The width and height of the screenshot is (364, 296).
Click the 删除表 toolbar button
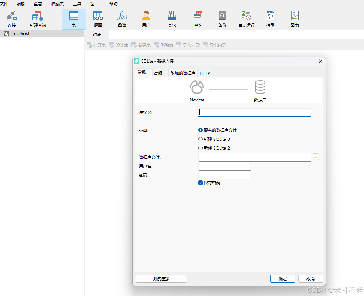163,45
